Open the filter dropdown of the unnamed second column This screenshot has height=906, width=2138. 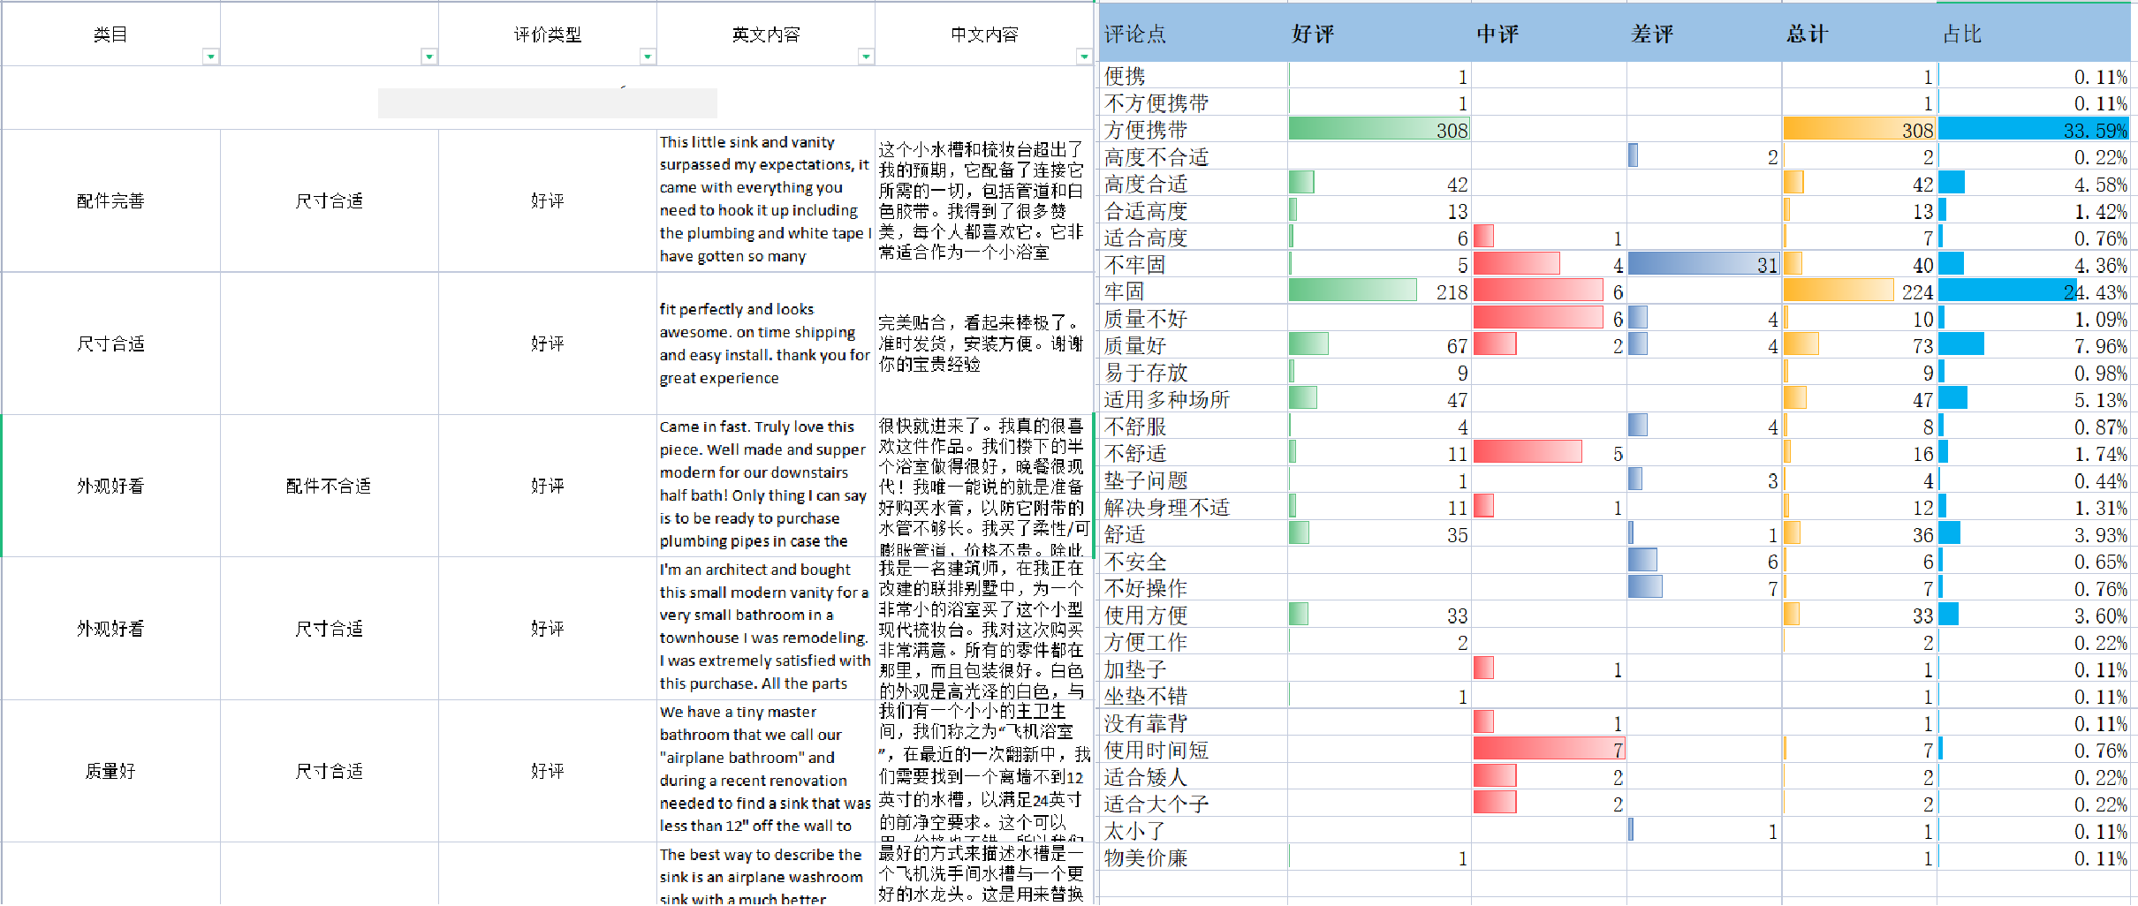429,57
